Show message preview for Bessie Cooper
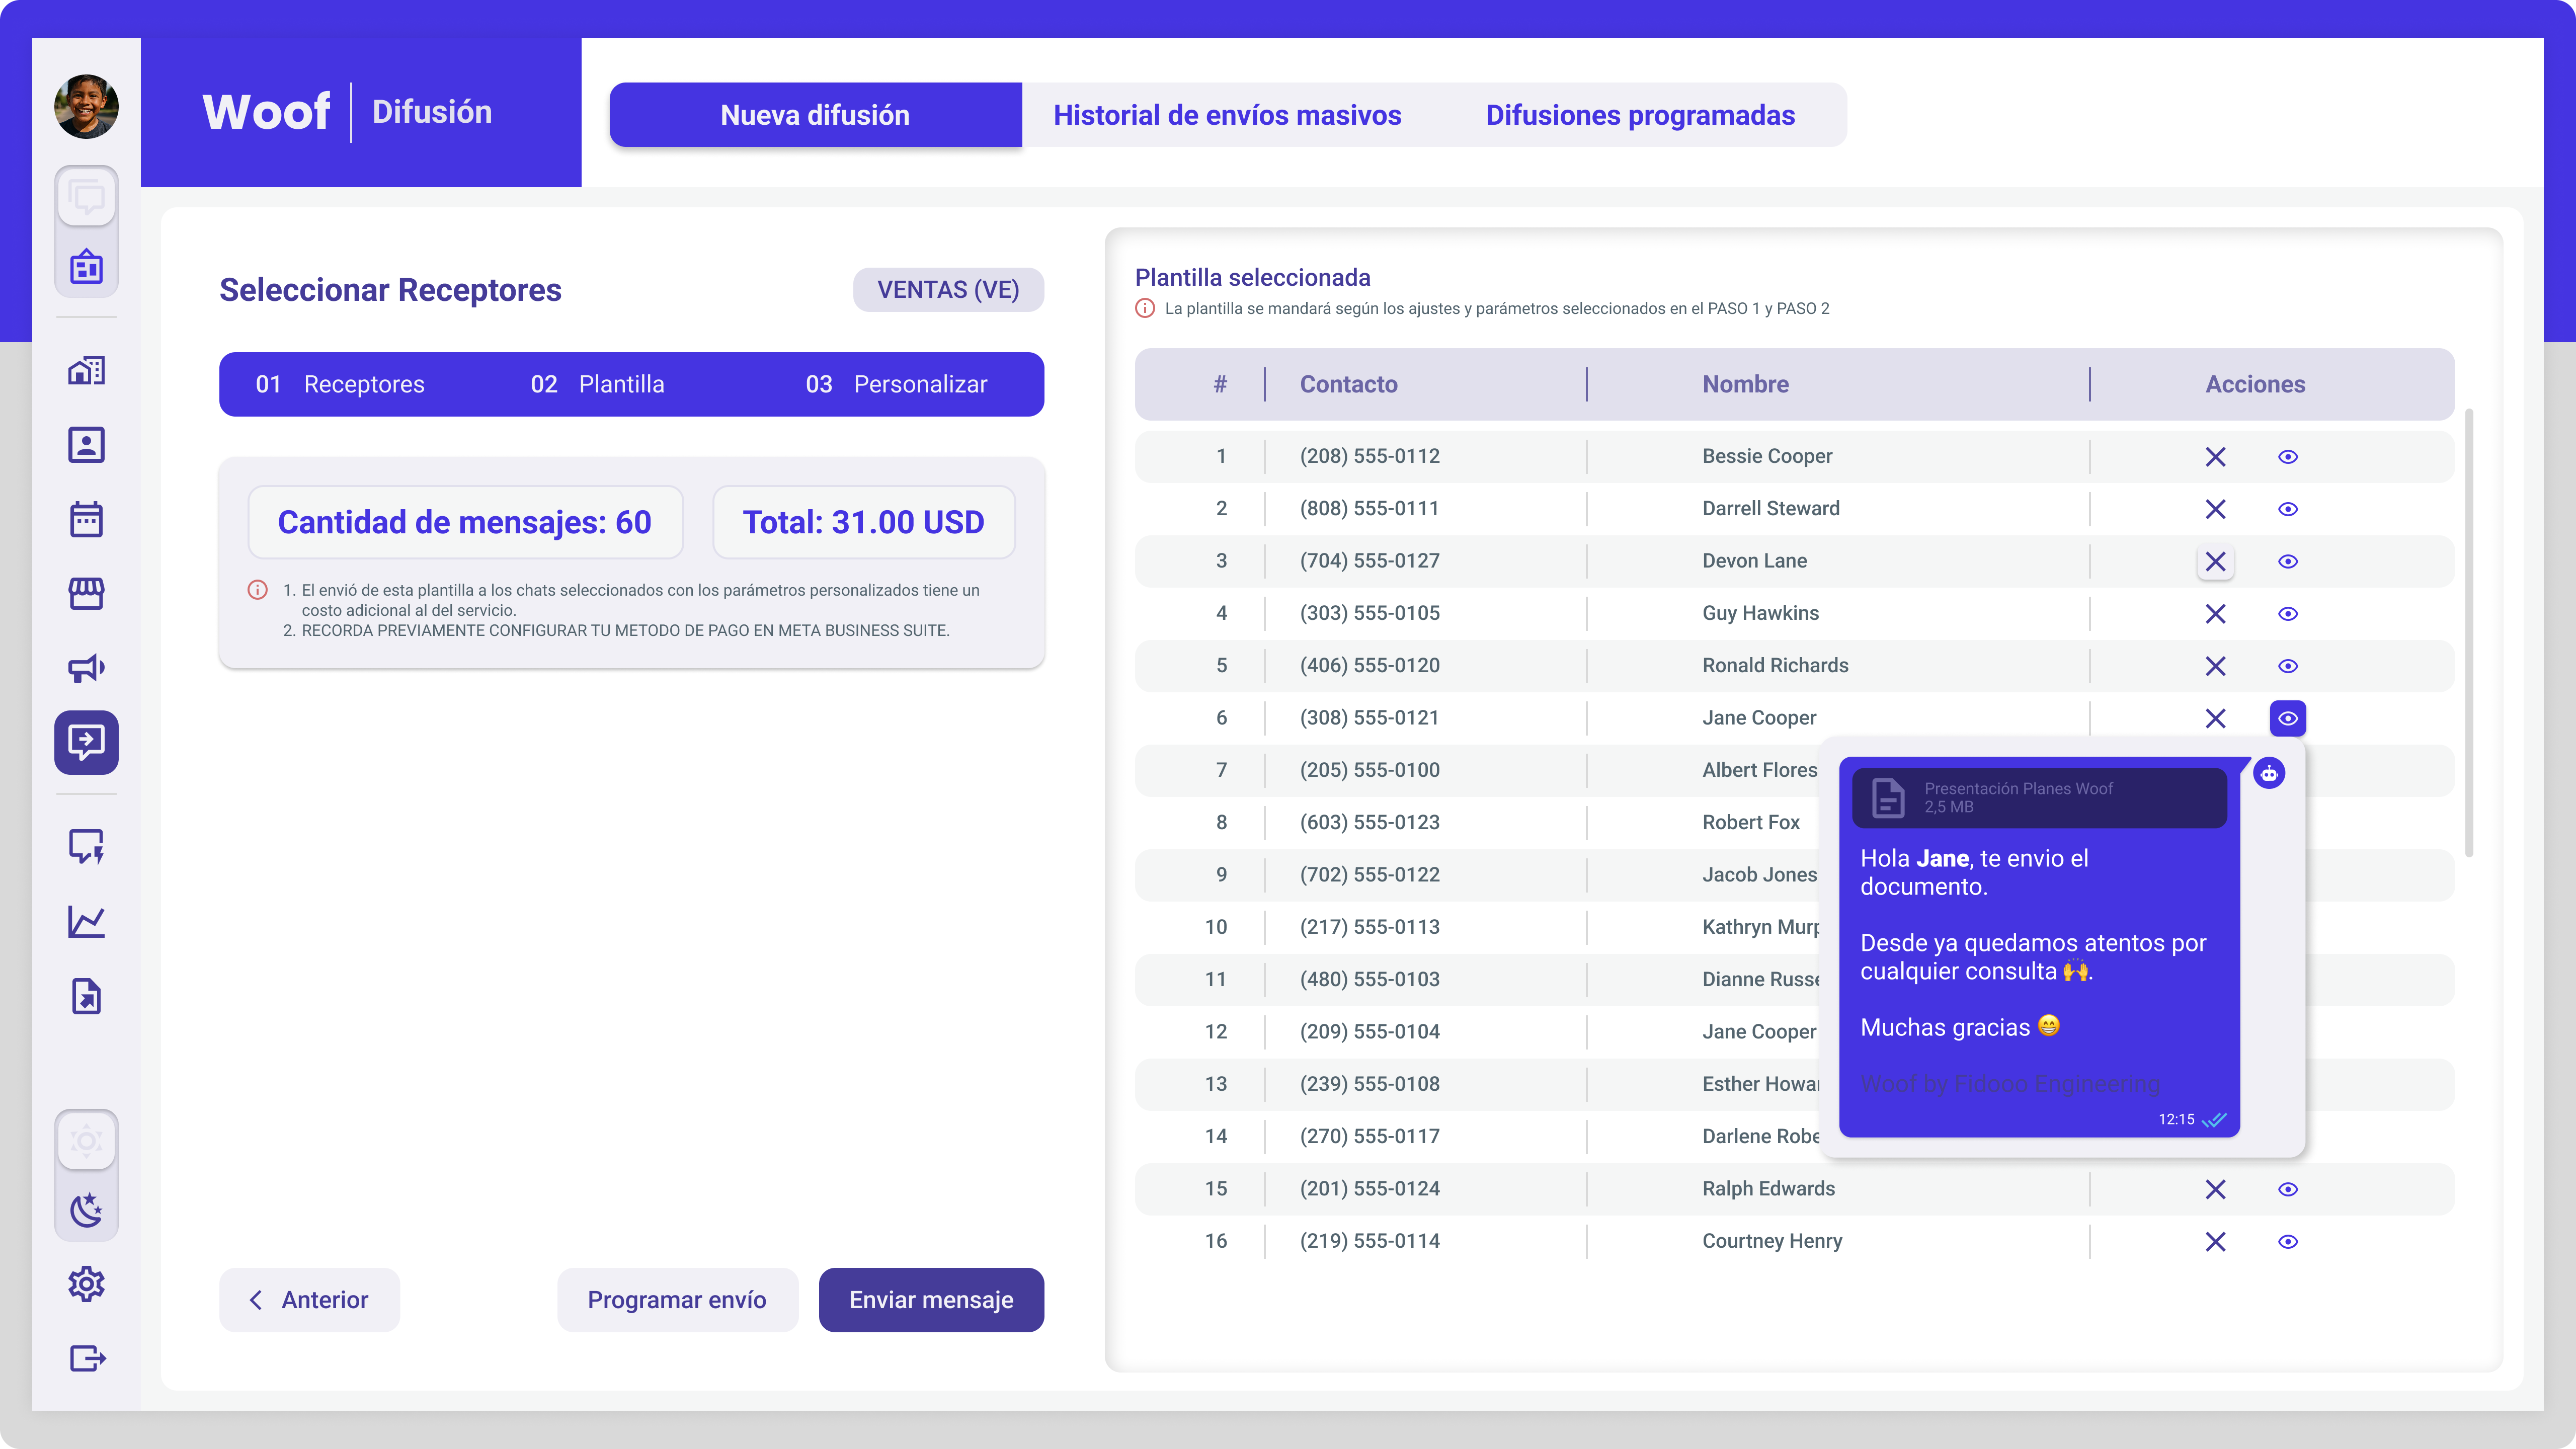The height and width of the screenshot is (1449, 2576). click(2287, 457)
